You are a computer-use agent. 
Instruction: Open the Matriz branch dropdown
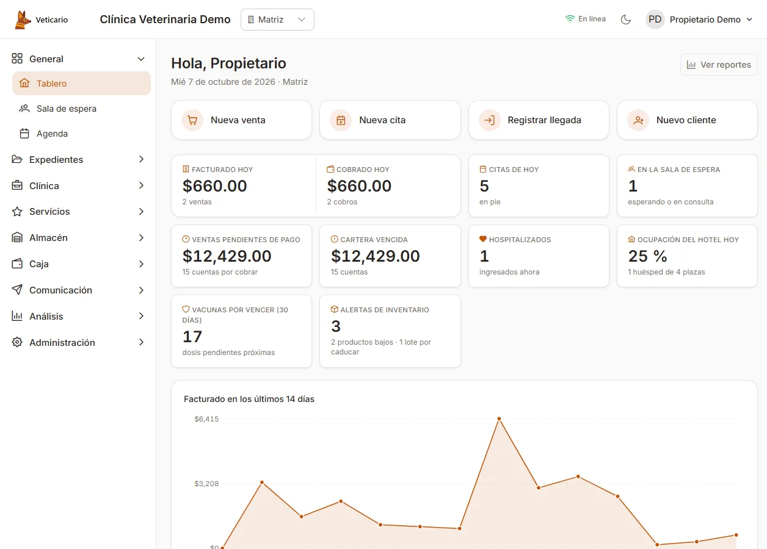(277, 20)
